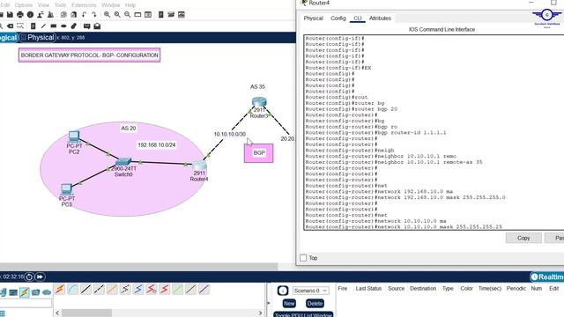Select the CLI tab in Router4

(358, 18)
